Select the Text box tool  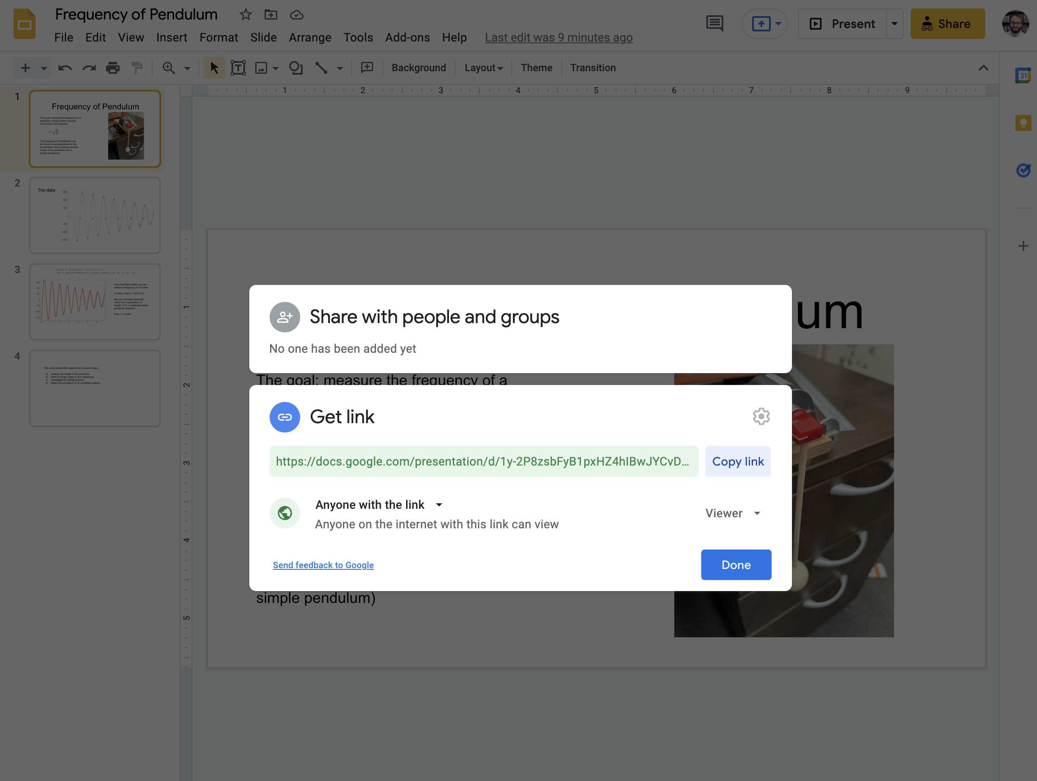[x=238, y=68]
